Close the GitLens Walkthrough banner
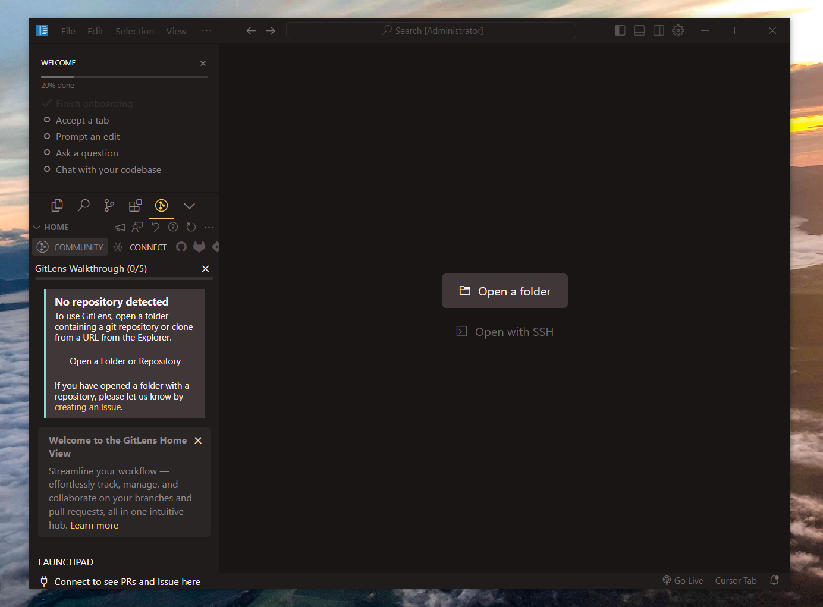Viewport: 823px width, 607px height. (x=205, y=269)
